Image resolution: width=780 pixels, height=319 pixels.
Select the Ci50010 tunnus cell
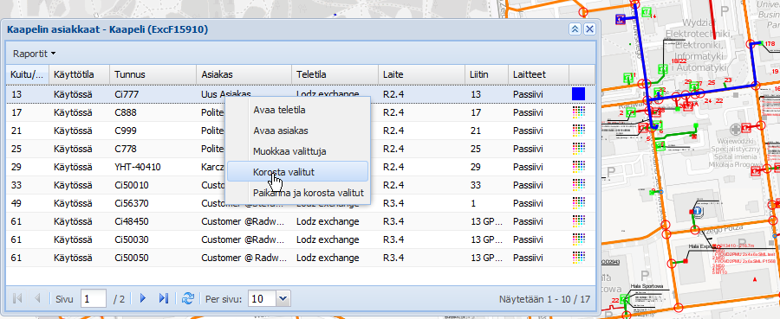153,185
